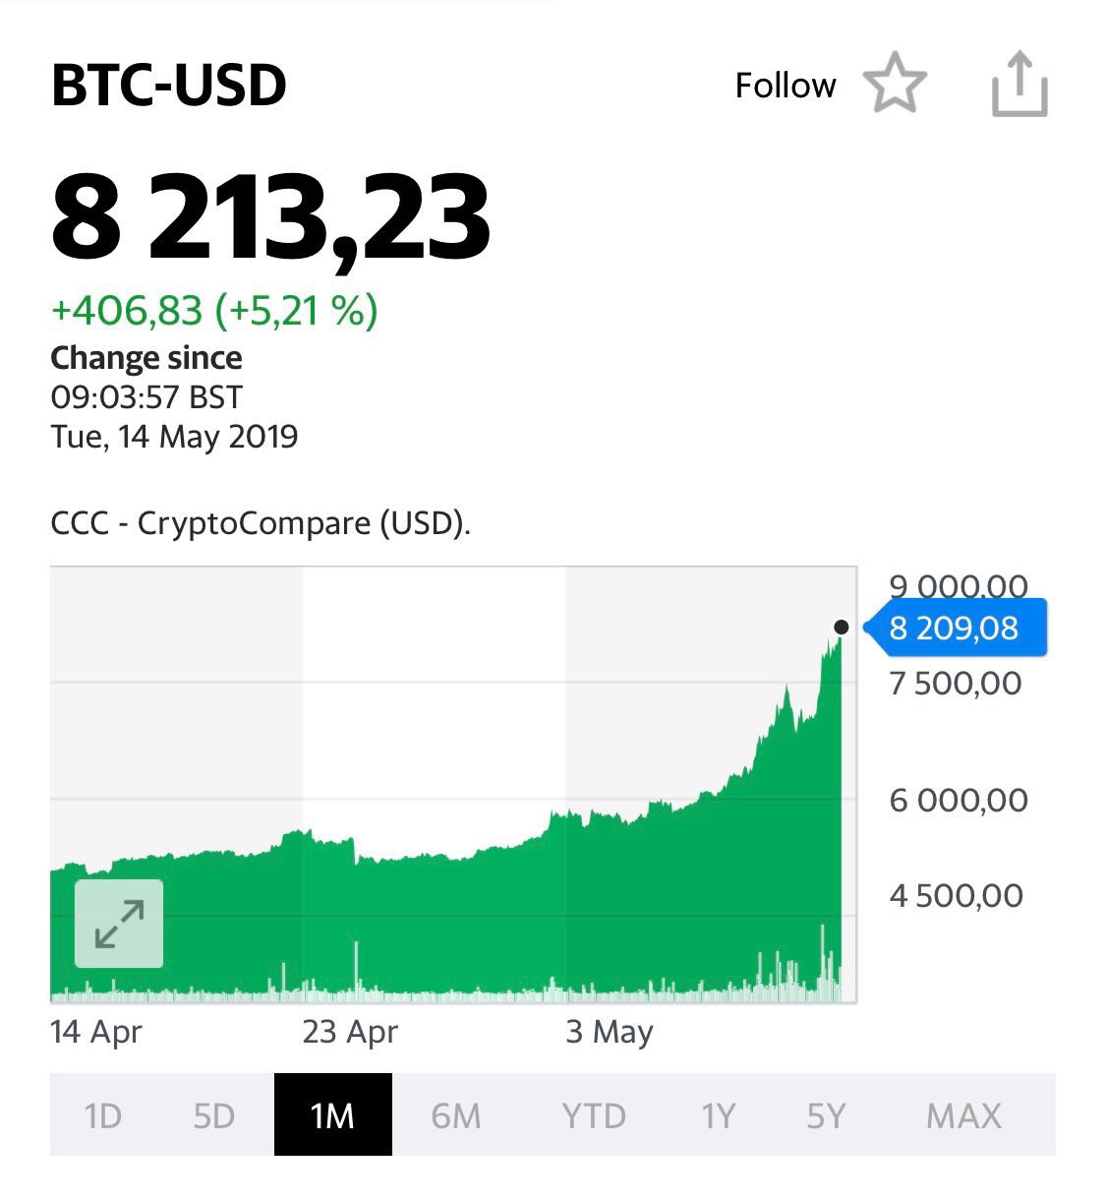
Task: Choose the 1Y time range
Action: pos(718,1115)
